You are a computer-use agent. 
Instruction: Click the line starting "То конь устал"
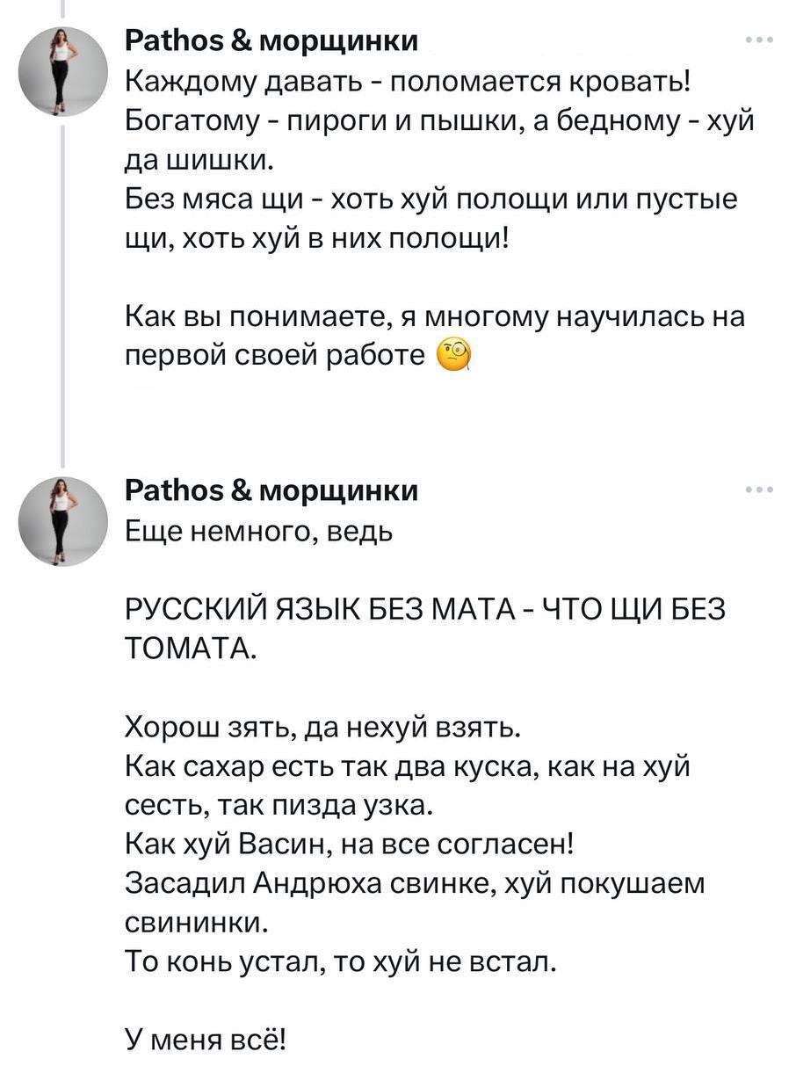coord(342,961)
